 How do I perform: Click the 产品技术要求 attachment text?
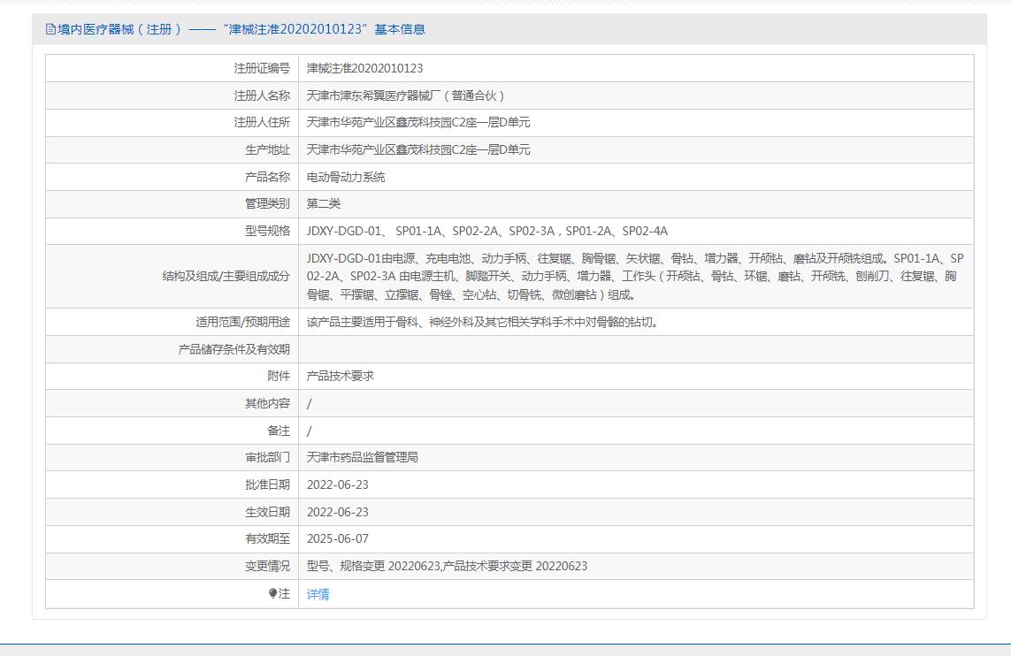pos(341,376)
